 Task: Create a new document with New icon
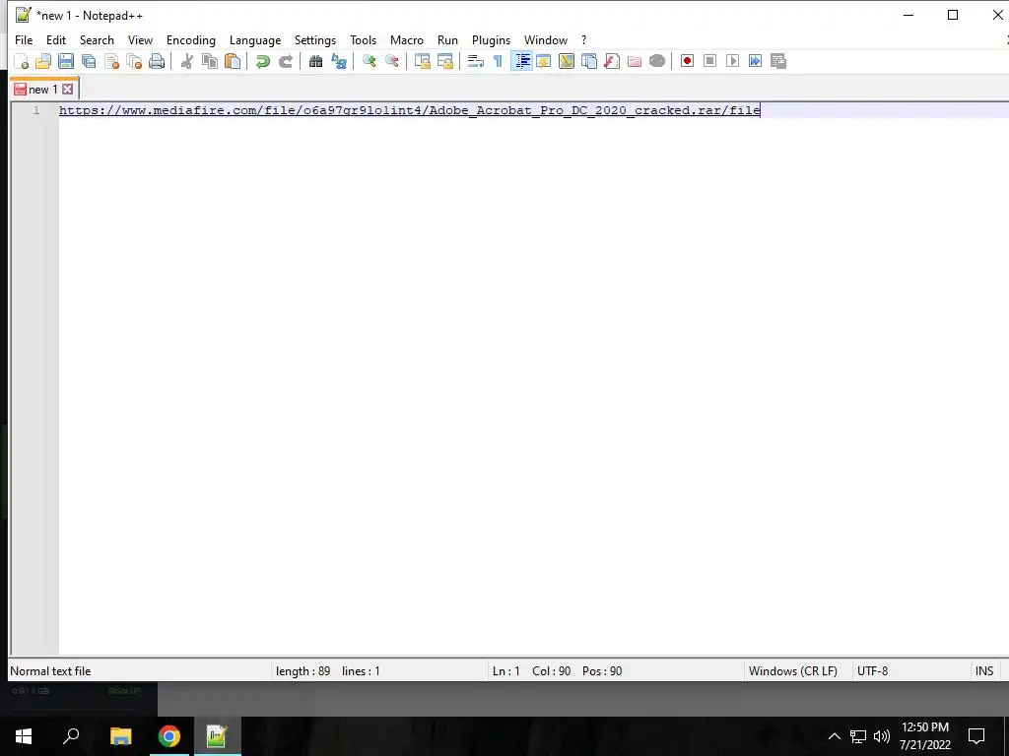(22, 61)
